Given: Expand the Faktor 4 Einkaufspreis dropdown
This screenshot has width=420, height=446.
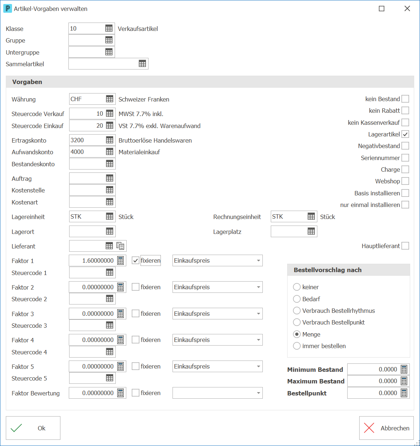Looking at the screenshot, I should tap(258, 340).
